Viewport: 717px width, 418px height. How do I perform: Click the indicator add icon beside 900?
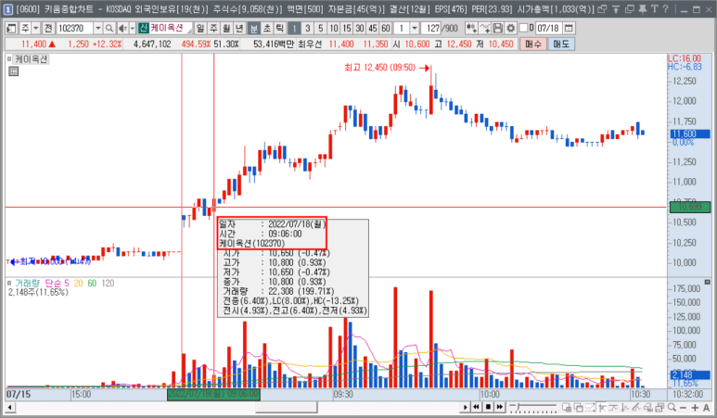click(471, 29)
